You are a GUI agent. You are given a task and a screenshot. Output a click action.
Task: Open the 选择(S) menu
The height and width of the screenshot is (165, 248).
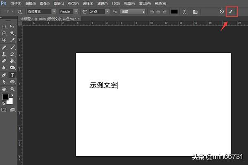[x=88, y=3]
